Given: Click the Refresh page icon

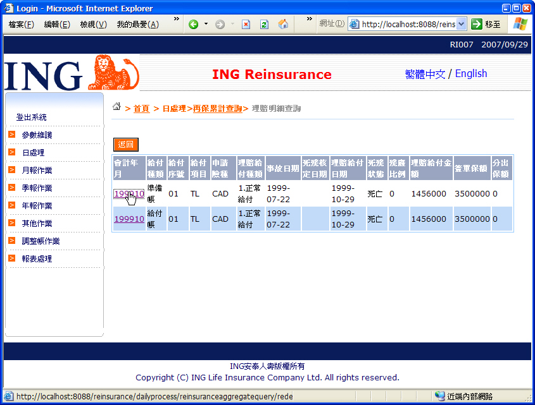Looking at the screenshot, I should pos(264,25).
